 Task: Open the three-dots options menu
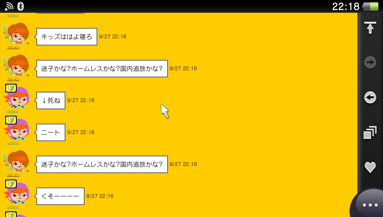[370, 205]
